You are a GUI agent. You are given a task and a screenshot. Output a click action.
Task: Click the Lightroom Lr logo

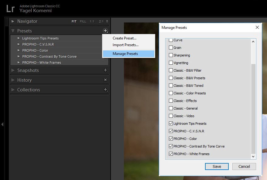click(11, 8)
